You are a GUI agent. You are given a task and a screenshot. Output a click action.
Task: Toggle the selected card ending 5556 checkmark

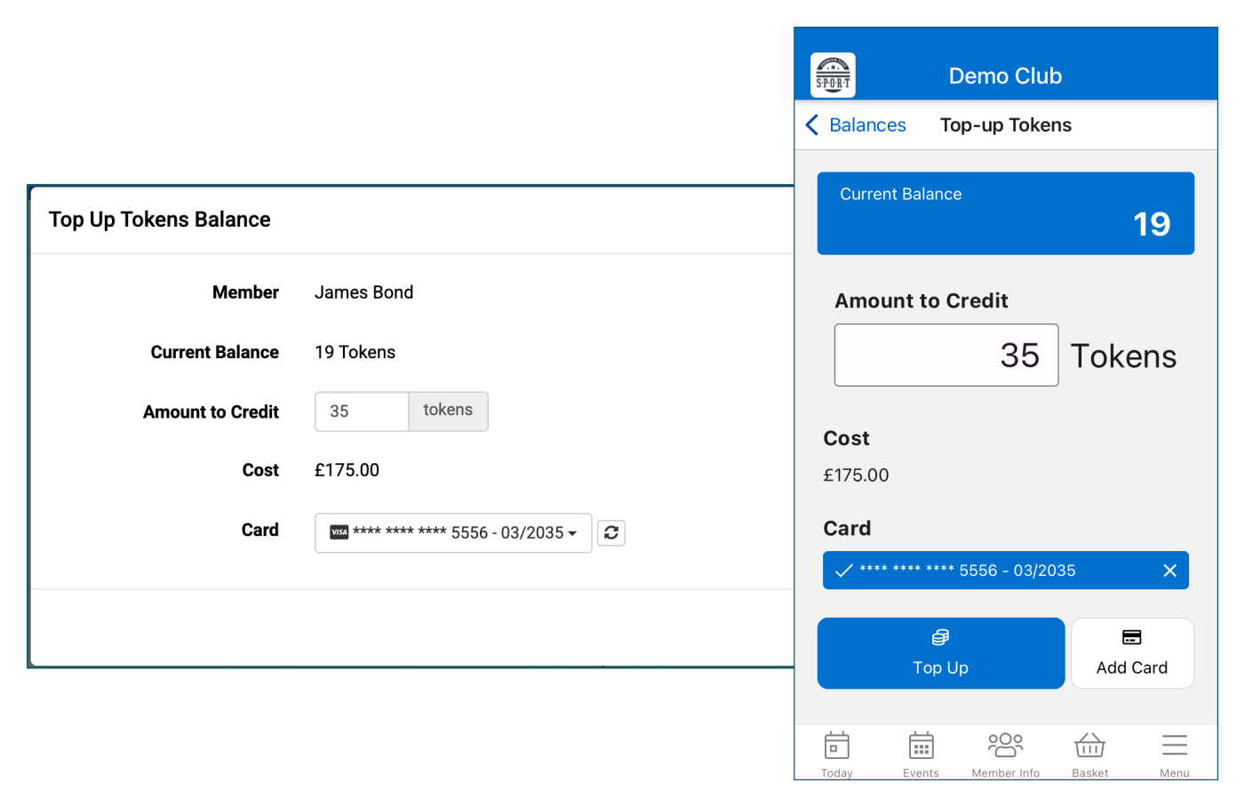[x=844, y=571]
